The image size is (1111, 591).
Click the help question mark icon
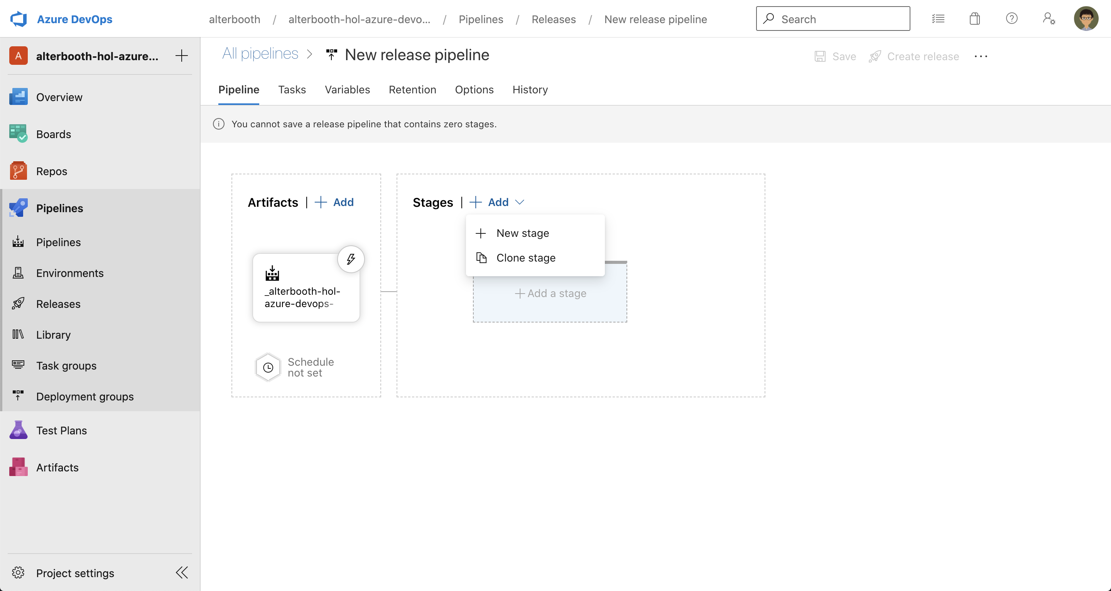(1011, 19)
